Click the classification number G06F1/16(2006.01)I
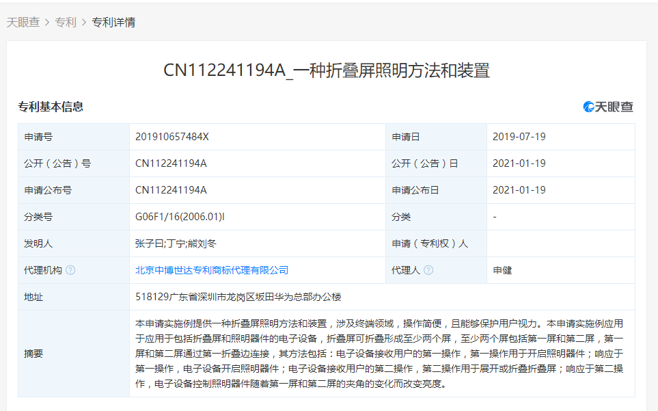The image size is (658, 411). 180,217
